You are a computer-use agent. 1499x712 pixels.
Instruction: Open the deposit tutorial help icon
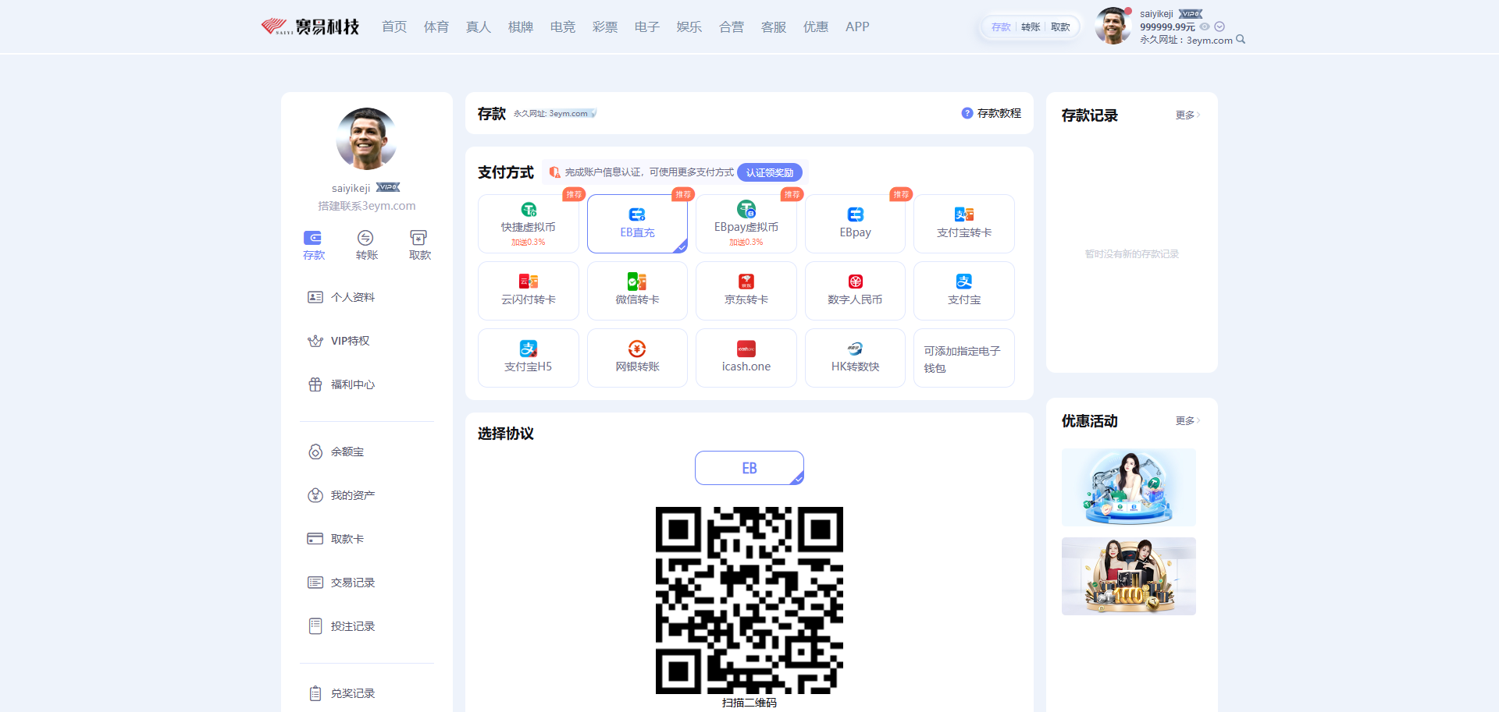click(967, 113)
